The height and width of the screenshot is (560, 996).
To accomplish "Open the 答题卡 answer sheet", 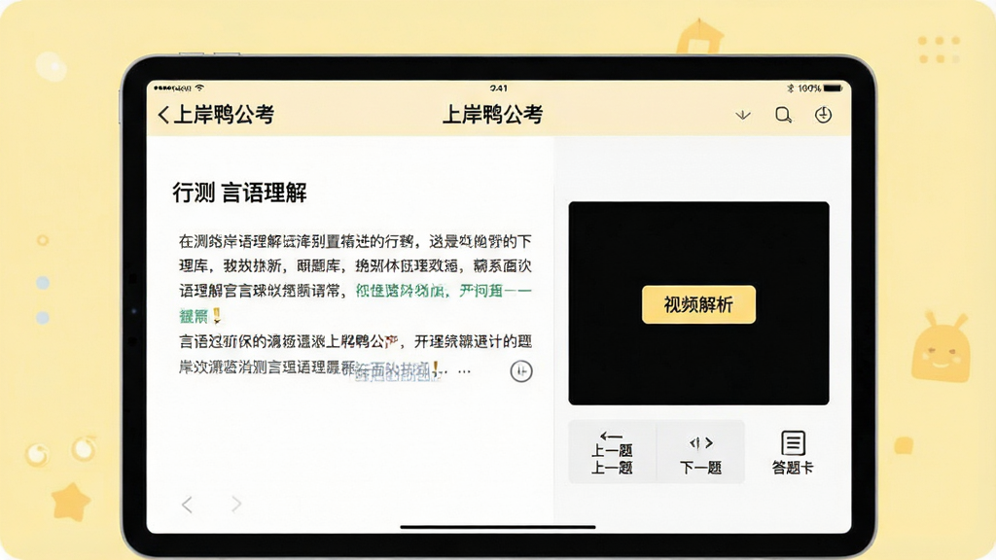I will point(793,452).
